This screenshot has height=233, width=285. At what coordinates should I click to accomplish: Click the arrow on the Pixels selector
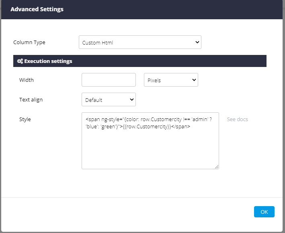pos(194,80)
